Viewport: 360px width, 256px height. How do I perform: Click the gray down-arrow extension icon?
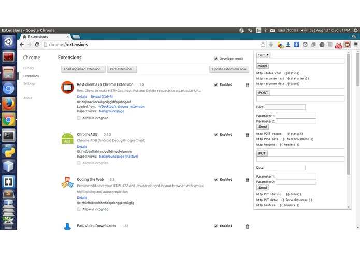(x=271, y=45)
